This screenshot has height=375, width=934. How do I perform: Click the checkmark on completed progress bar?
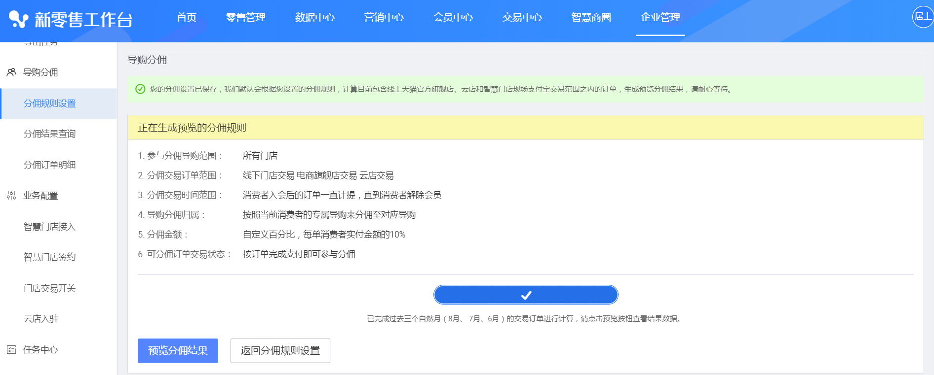[526, 295]
